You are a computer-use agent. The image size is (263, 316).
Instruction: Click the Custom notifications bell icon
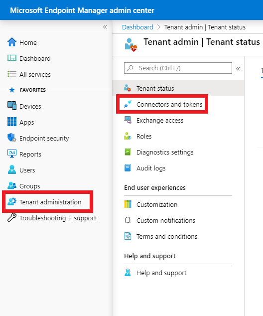(128, 220)
